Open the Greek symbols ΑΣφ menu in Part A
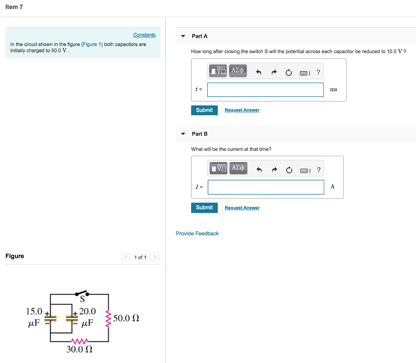Image resolution: width=416 pixels, height=363 pixels. pos(238,71)
